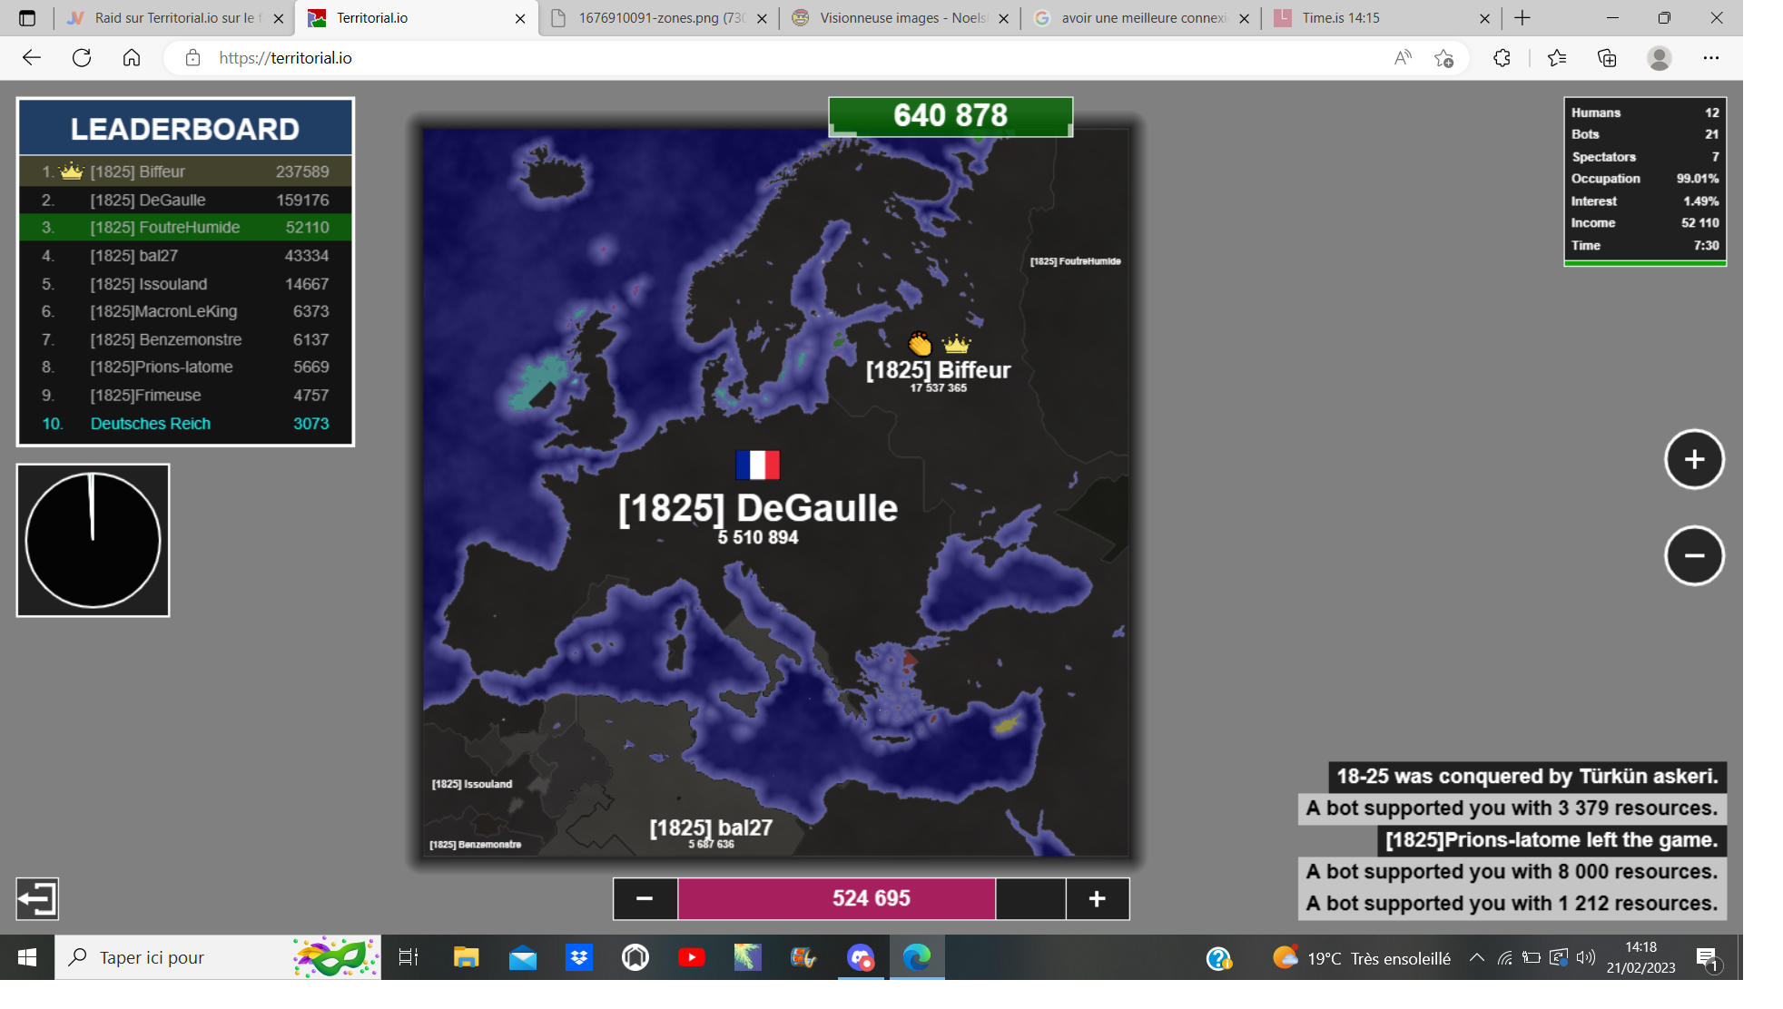Decrease troop percentage with minus button
Image resolution: width=1783 pixels, height=1009 pixels.
coord(645,898)
